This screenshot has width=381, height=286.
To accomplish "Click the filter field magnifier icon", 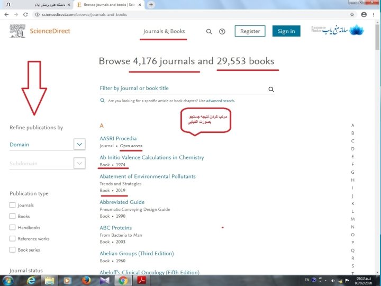I will point(271,90).
